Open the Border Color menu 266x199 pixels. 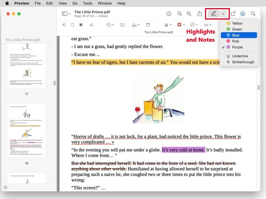coord(181,25)
